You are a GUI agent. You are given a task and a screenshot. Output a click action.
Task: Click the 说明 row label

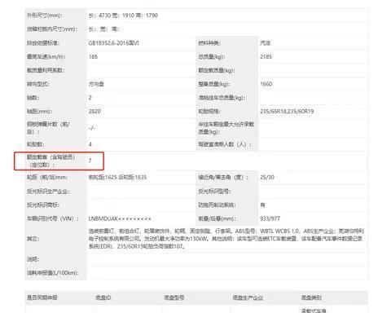(33, 259)
